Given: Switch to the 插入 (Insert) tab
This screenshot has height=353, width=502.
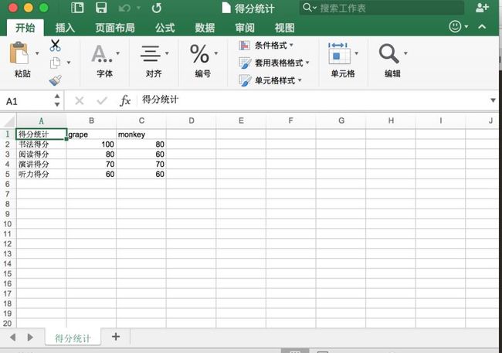Looking at the screenshot, I should tap(65, 28).
